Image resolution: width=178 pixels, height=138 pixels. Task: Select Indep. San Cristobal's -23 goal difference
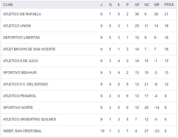(x=157, y=131)
